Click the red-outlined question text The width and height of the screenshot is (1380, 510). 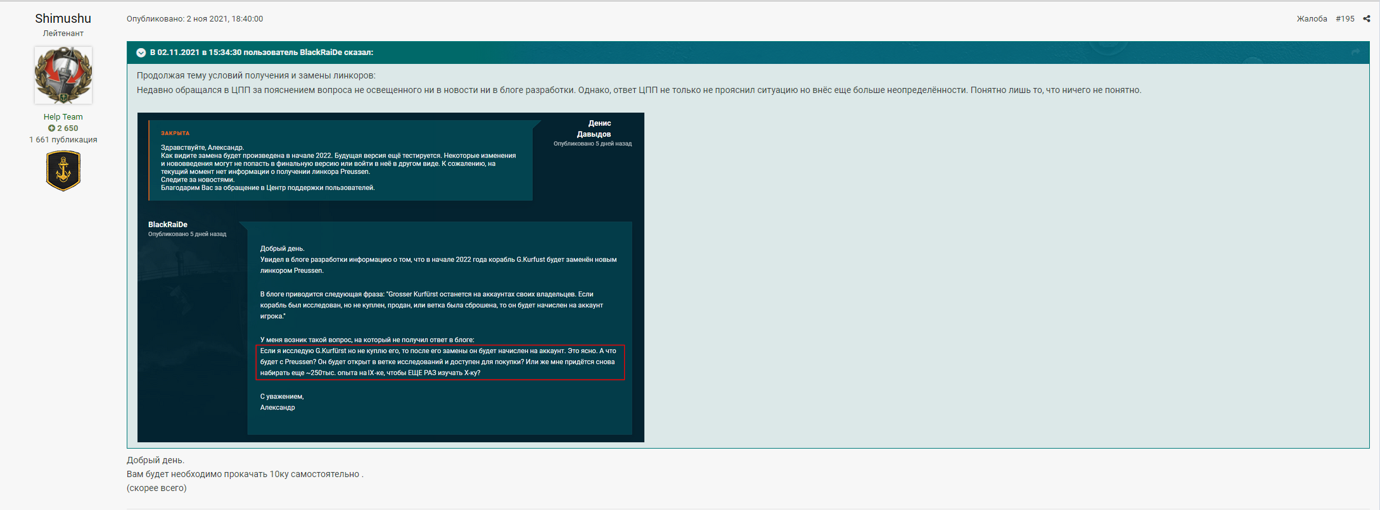[440, 362]
